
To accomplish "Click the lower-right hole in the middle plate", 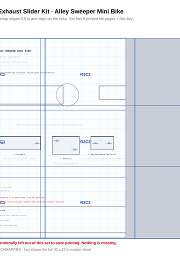I will [75, 150].
